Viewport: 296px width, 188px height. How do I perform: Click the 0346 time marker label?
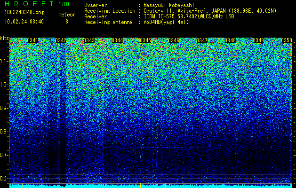coord(174,40)
